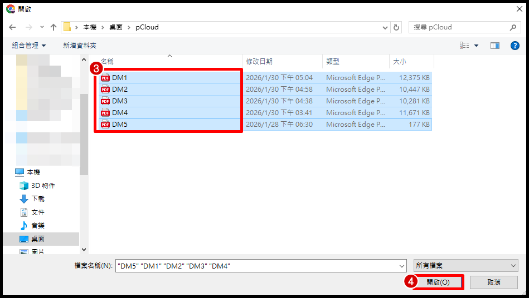Click the 177 KB size cell
This screenshot has width=529, height=298.
coord(419,125)
